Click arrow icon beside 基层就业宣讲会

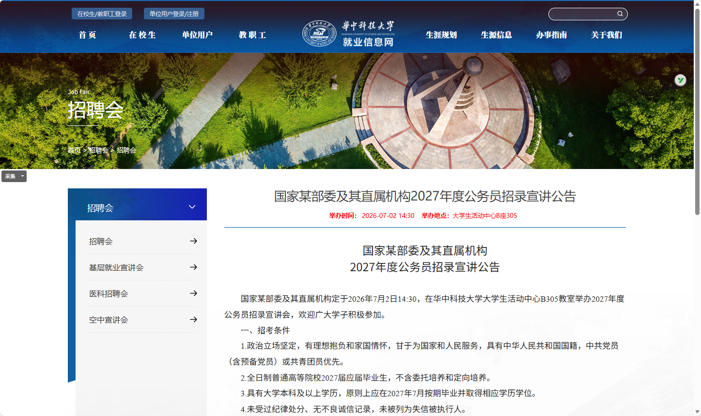[x=193, y=267]
